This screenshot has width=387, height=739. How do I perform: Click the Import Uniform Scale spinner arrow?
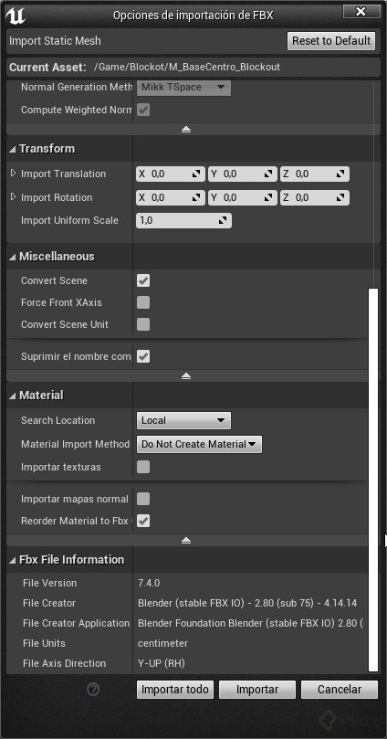point(223,220)
